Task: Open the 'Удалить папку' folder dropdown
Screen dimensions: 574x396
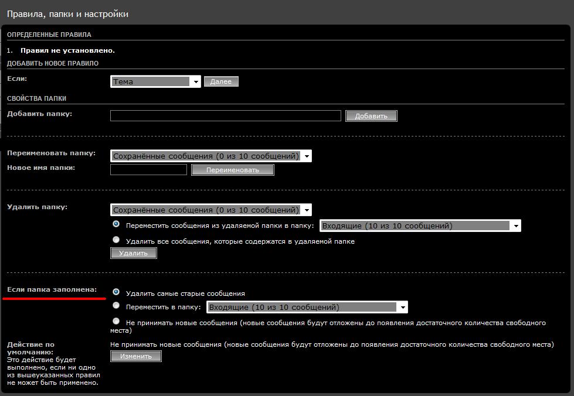Action: pos(211,210)
